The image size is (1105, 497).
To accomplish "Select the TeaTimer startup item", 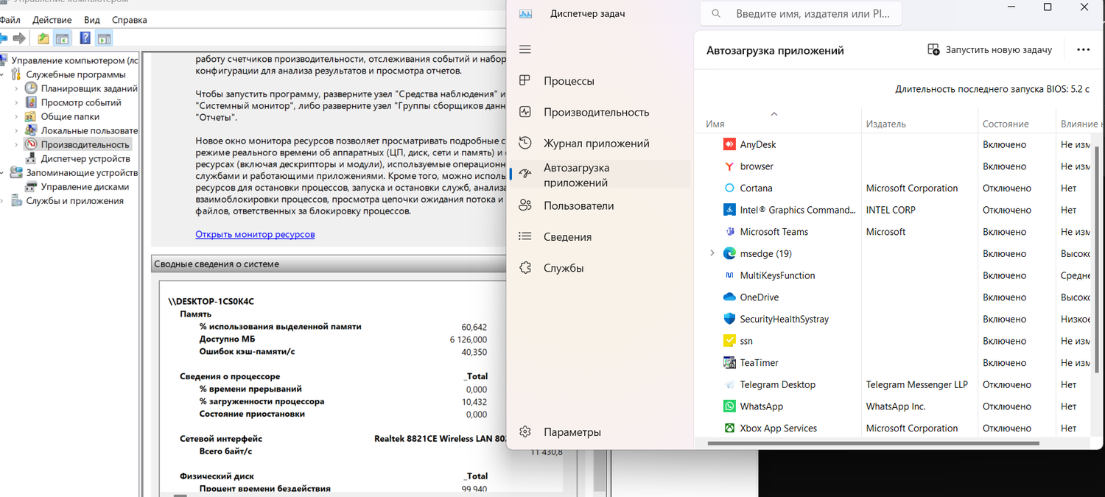I will click(758, 362).
